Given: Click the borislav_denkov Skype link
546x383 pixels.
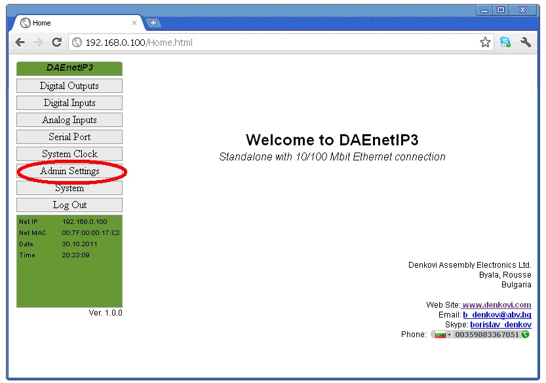Looking at the screenshot, I should coord(501,325).
